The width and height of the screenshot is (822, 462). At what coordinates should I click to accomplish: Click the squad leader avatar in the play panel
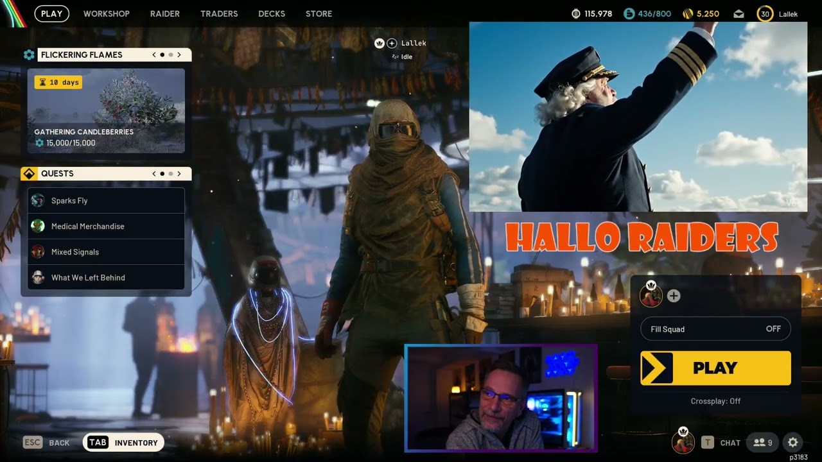pos(651,296)
